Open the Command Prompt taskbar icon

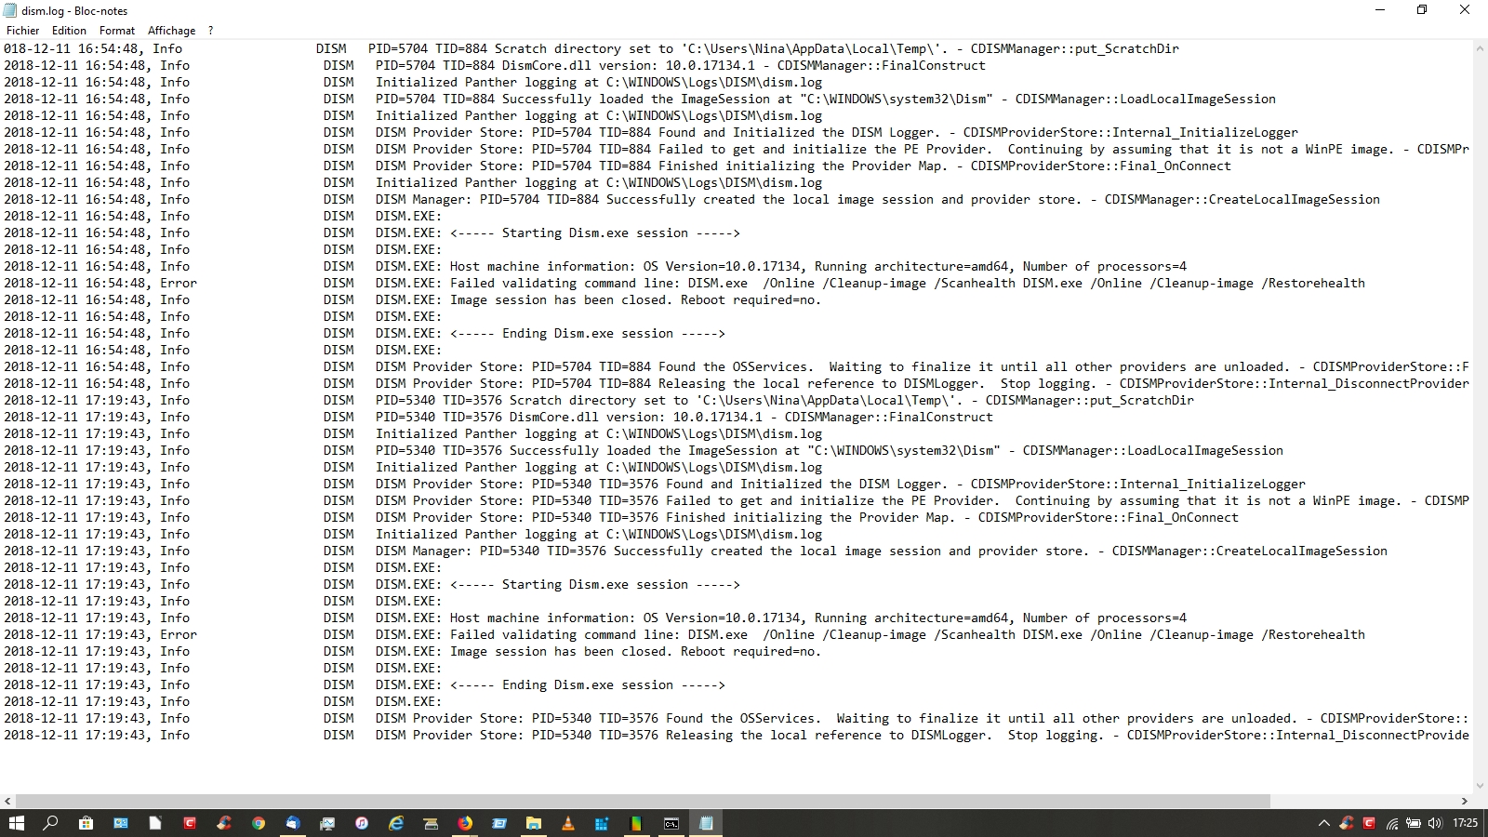click(x=671, y=823)
